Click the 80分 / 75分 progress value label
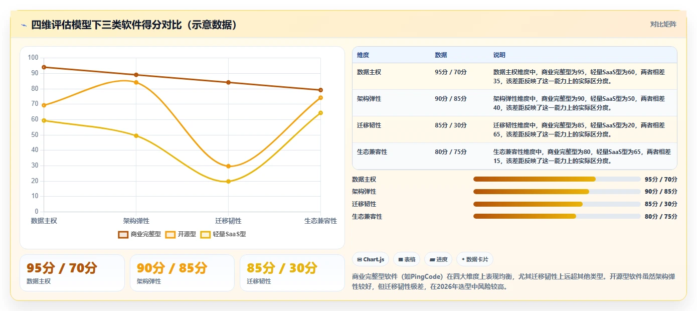This screenshot has height=311, width=697. point(661,216)
